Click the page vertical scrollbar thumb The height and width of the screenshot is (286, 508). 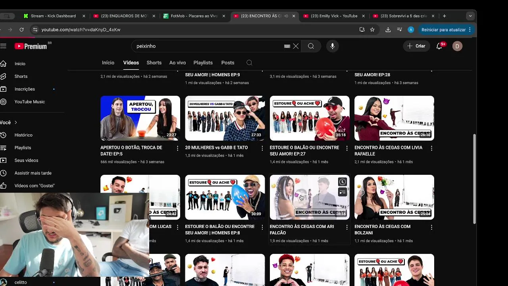pyautogui.click(x=474, y=179)
